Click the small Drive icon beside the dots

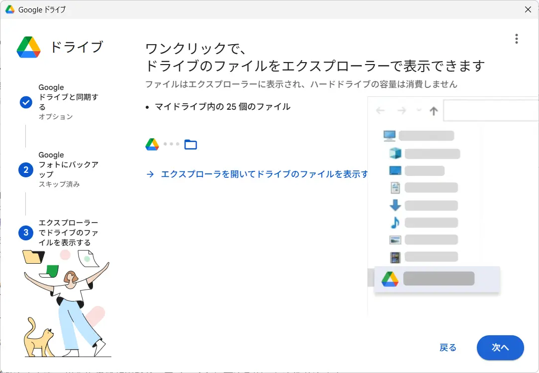pos(152,145)
